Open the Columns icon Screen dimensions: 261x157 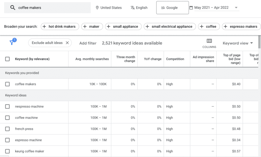(209, 41)
